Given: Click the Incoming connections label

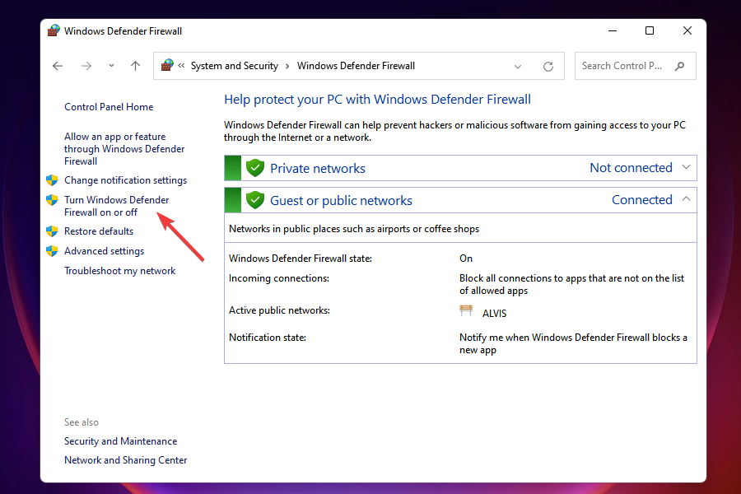Looking at the screenshot, I should (x=279, y=278).
